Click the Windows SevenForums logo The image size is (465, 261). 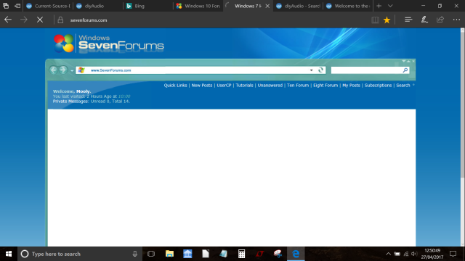pyautogui.click(x=108, y=43)
